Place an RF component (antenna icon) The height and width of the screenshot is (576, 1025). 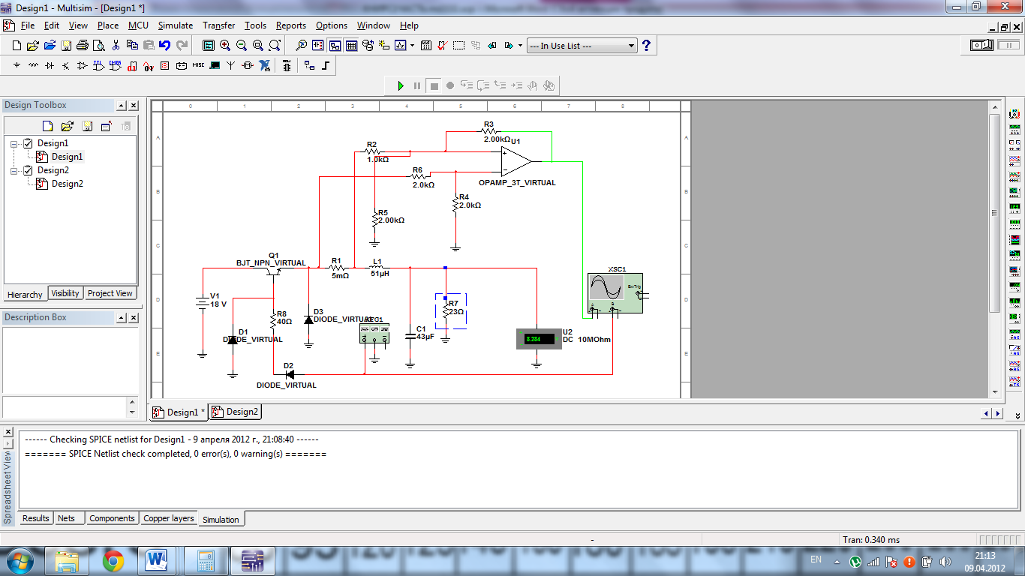[230, 65]
